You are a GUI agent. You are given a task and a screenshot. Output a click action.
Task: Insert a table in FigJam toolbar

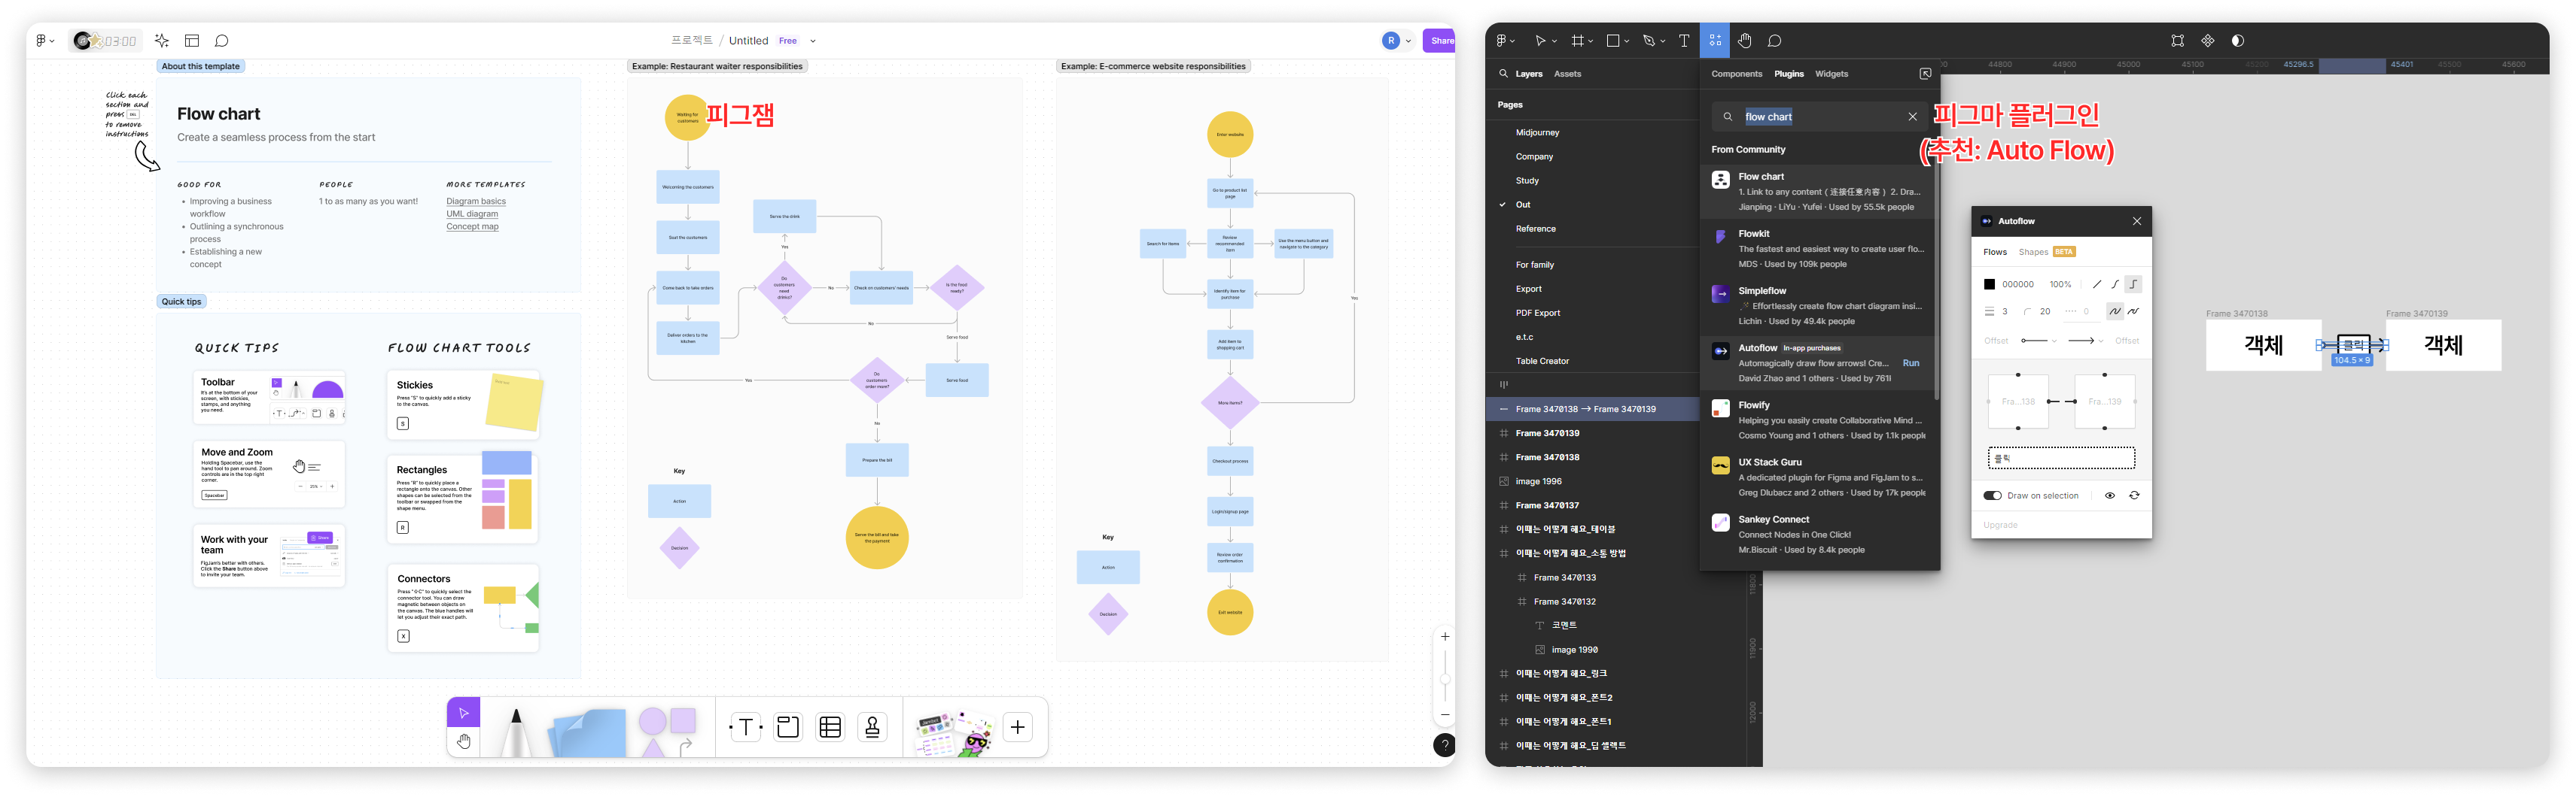click(x=830, y=727)
